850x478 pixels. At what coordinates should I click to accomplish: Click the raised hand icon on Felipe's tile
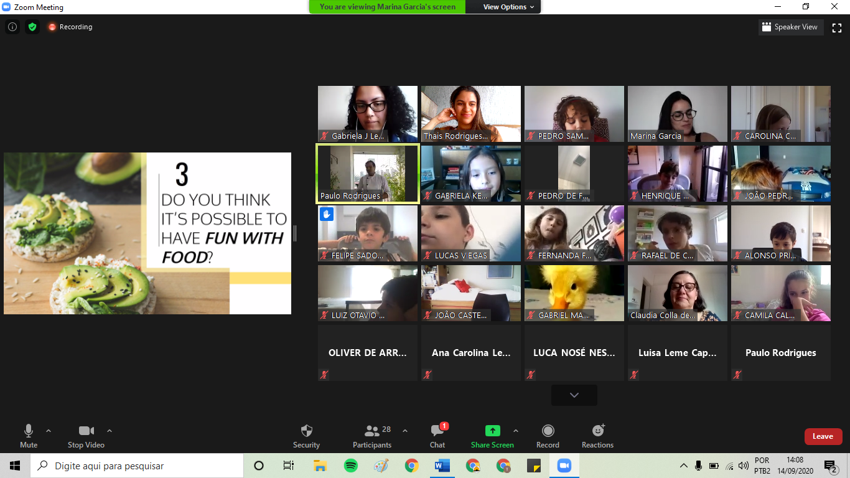[327, 214]
